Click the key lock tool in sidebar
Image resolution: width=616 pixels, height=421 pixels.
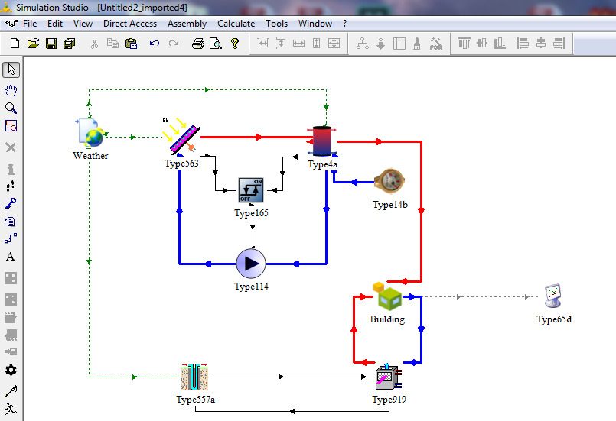tap(11, 203)
